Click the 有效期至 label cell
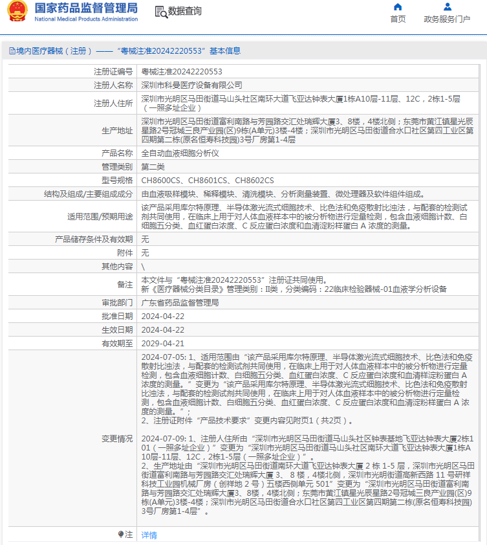 pyautogui.click(x=72, y=344)
